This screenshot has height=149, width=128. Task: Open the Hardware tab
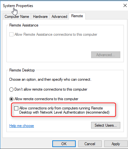(x=40, y=17)
